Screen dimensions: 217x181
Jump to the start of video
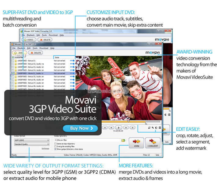[105, 127]
